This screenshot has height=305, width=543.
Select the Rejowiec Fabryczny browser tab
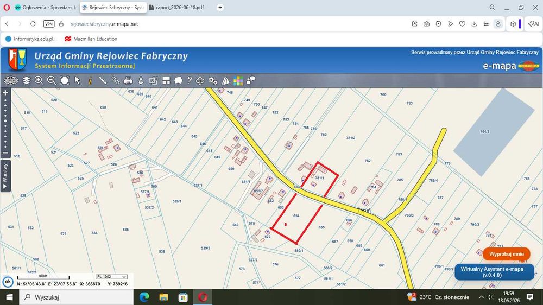pos(113,7)
